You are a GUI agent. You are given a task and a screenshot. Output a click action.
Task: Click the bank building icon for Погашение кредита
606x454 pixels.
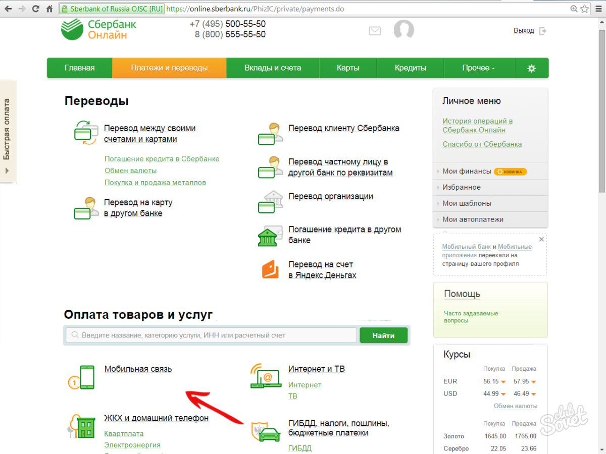tap(268, 236)
